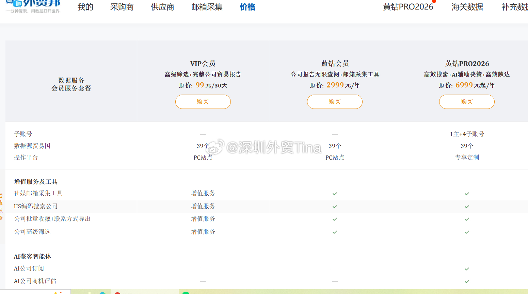The image size is (528, 294).
Task: Click the 39个 value under 黄钻PRO2026
Action: coord(467,146)
